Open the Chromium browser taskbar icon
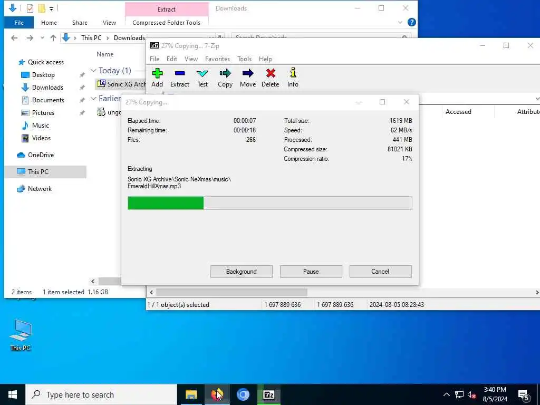 (x=243, y=394)
